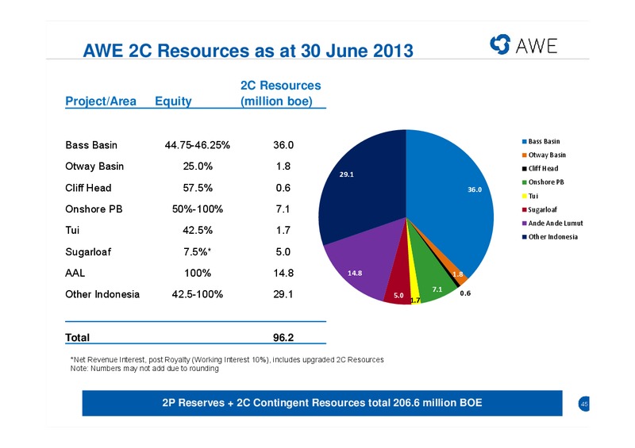Click the Tui legend label
Image resolution: width=635 pixels, height=448 pixels.
(533, 197)
